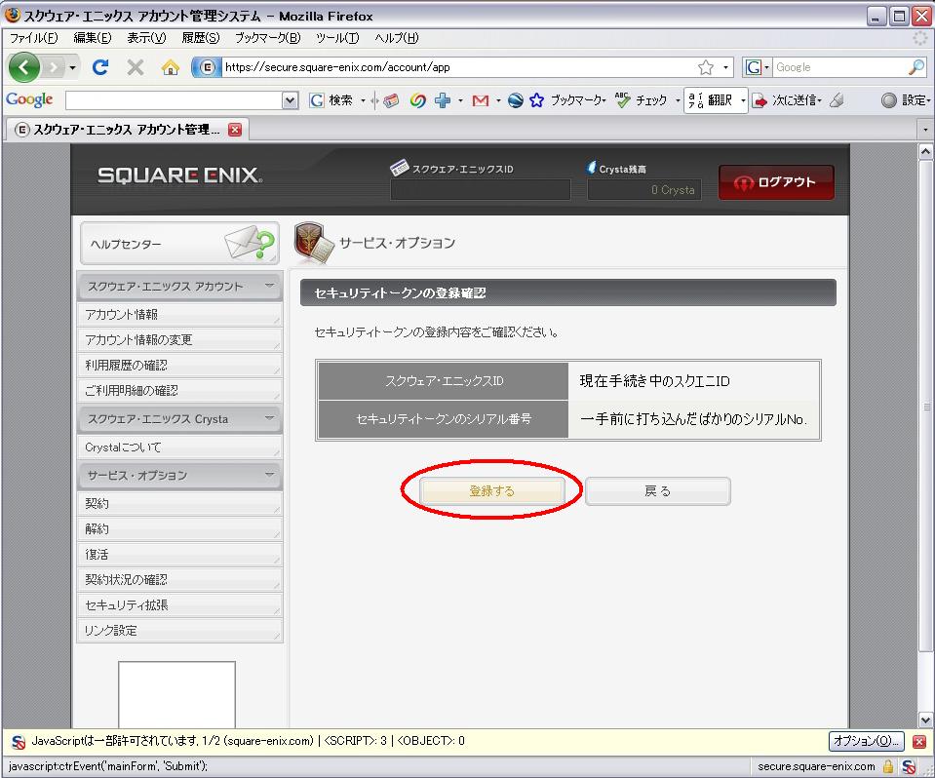Open 契約状況の確認 sidebar link

pos(179,579)
